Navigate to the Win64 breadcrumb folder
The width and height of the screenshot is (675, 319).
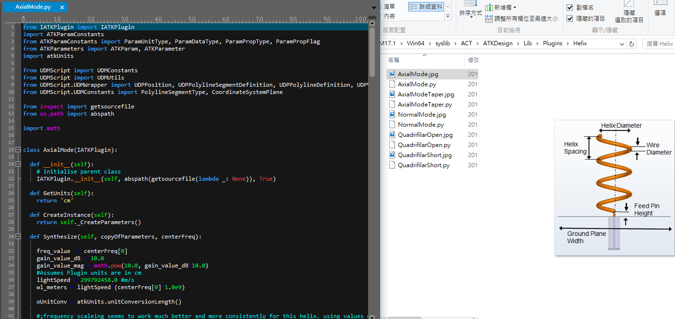click(x=415, y=43)
